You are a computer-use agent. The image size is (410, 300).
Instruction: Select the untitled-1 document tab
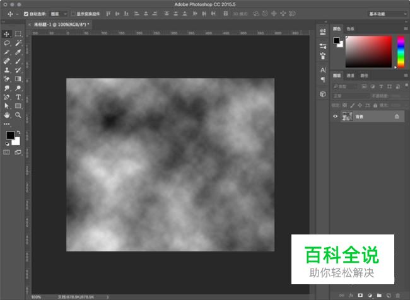point(61,25)
